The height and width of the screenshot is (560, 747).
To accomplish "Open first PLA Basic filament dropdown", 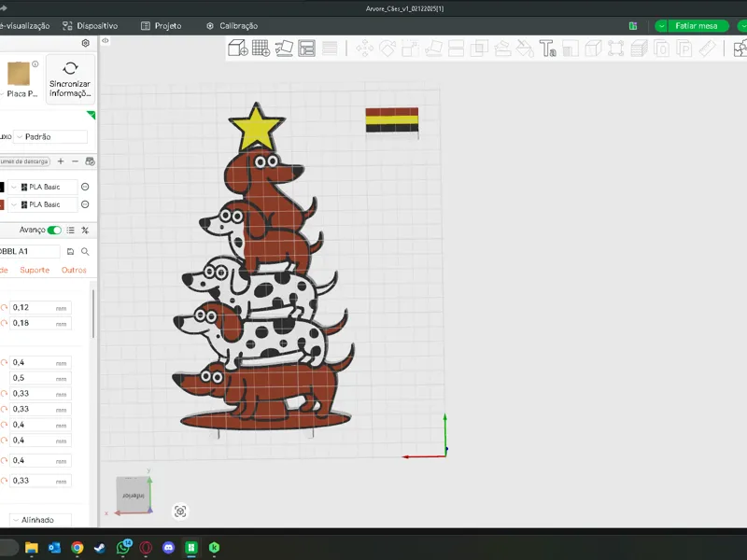I will click(x=43, y=187).
